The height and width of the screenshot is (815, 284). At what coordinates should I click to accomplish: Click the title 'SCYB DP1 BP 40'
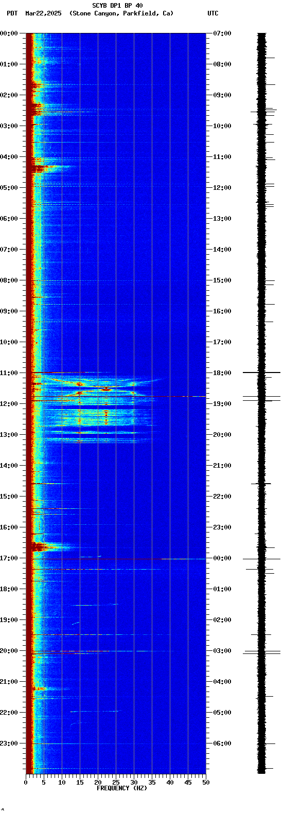click(117, 6)
